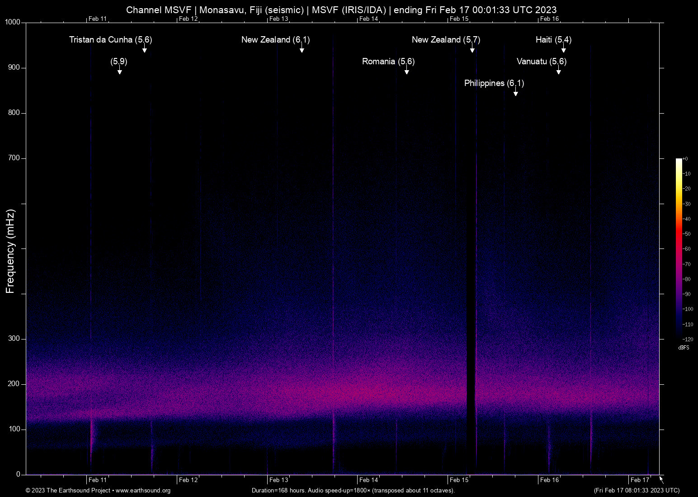The image size is (698, 497).
Task: Click the Philippines (6.1) arrow marker
Action: tap(515, 92)
